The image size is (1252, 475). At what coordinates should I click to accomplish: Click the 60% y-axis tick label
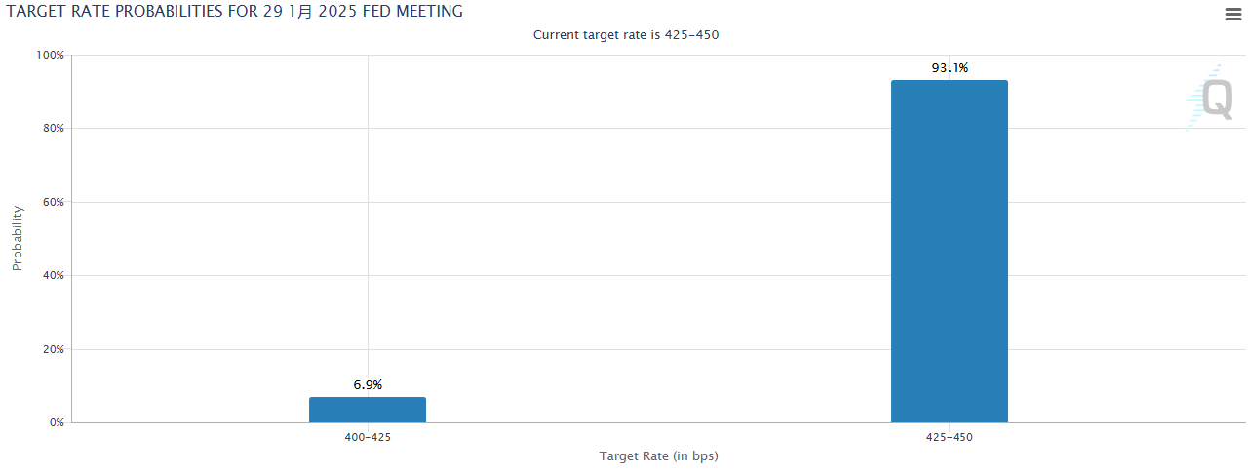click(52, 203)
